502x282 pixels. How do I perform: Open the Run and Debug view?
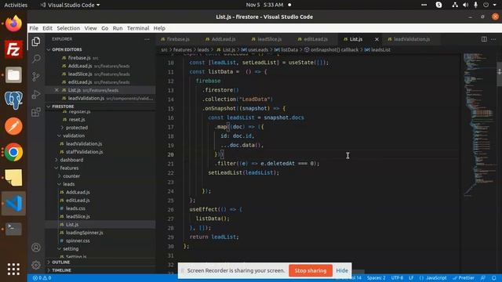pos(36,94)
